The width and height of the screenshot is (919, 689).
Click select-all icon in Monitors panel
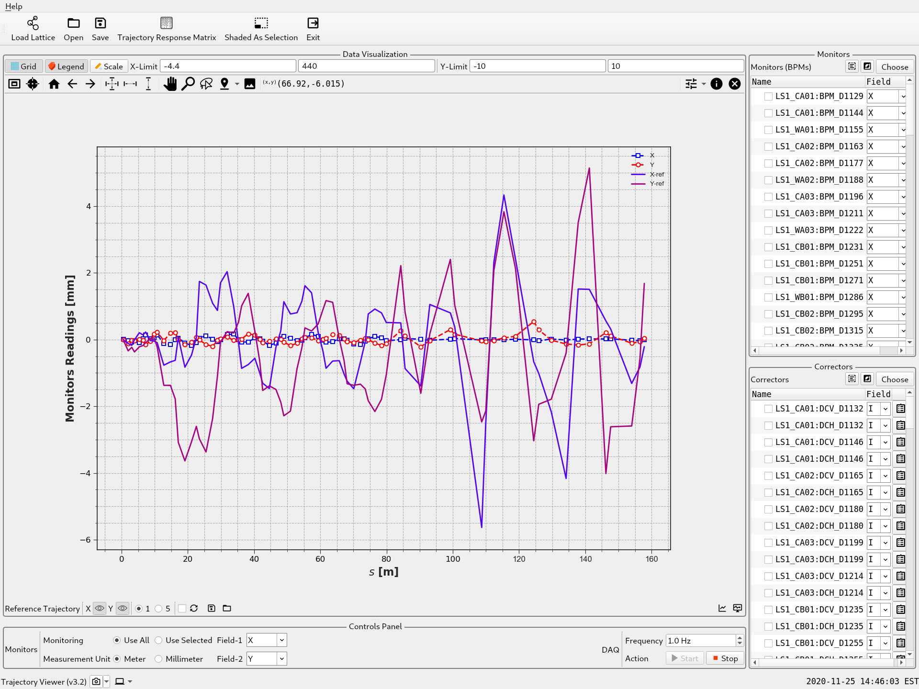pyautogui.click(x=852, y=67)
